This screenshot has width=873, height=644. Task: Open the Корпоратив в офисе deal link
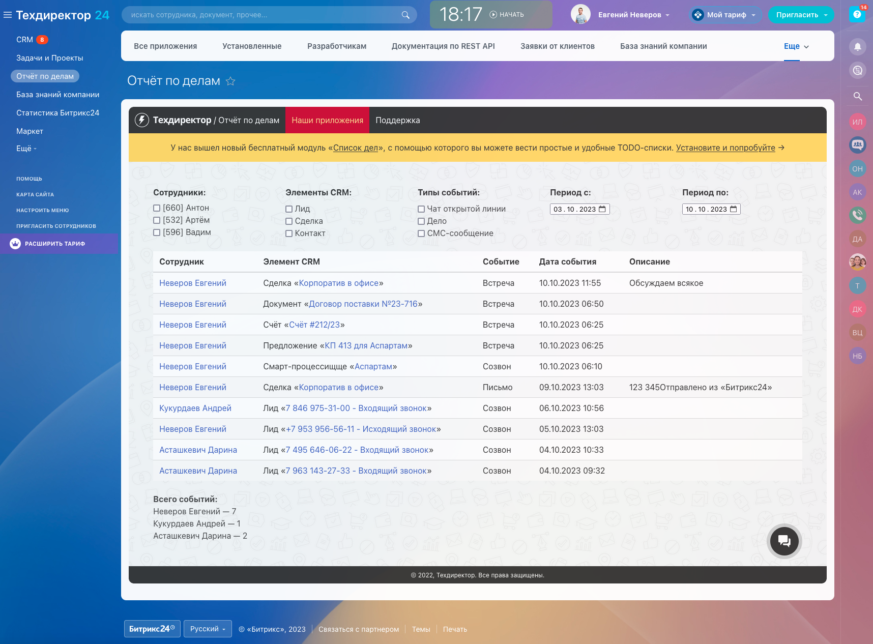tap(339, 283)
